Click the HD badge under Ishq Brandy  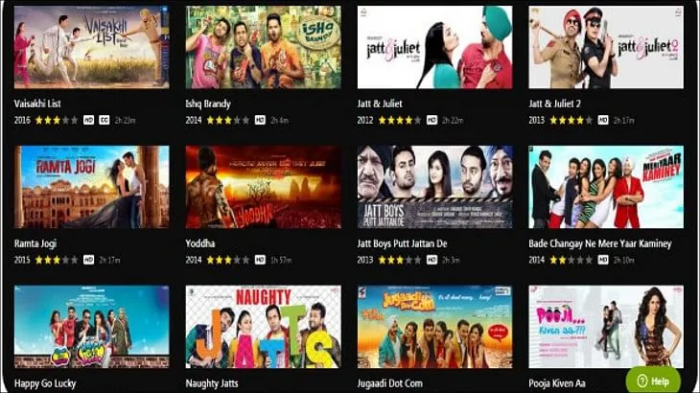260,120
